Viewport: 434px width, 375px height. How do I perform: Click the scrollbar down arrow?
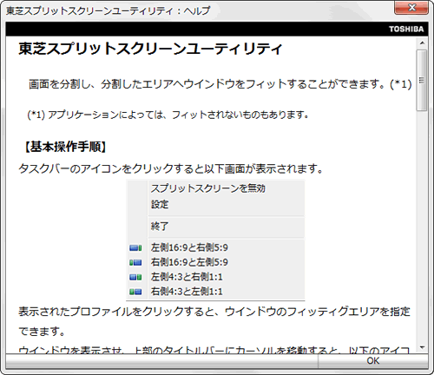tap(422, 347)
